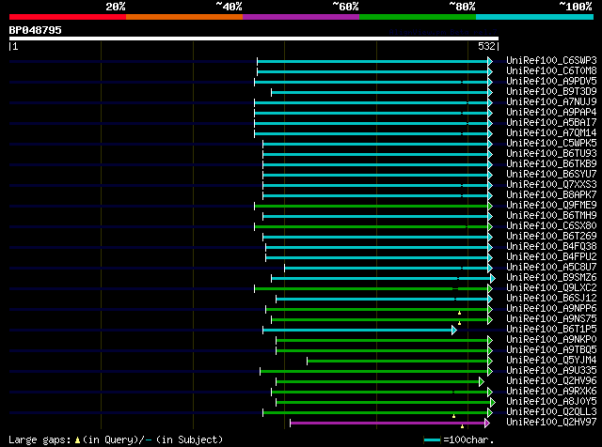Click the UniRef100_A7NUJ9 label
Image resolution: width=602 pixels, height=447 pixels.
coord(551,102)
